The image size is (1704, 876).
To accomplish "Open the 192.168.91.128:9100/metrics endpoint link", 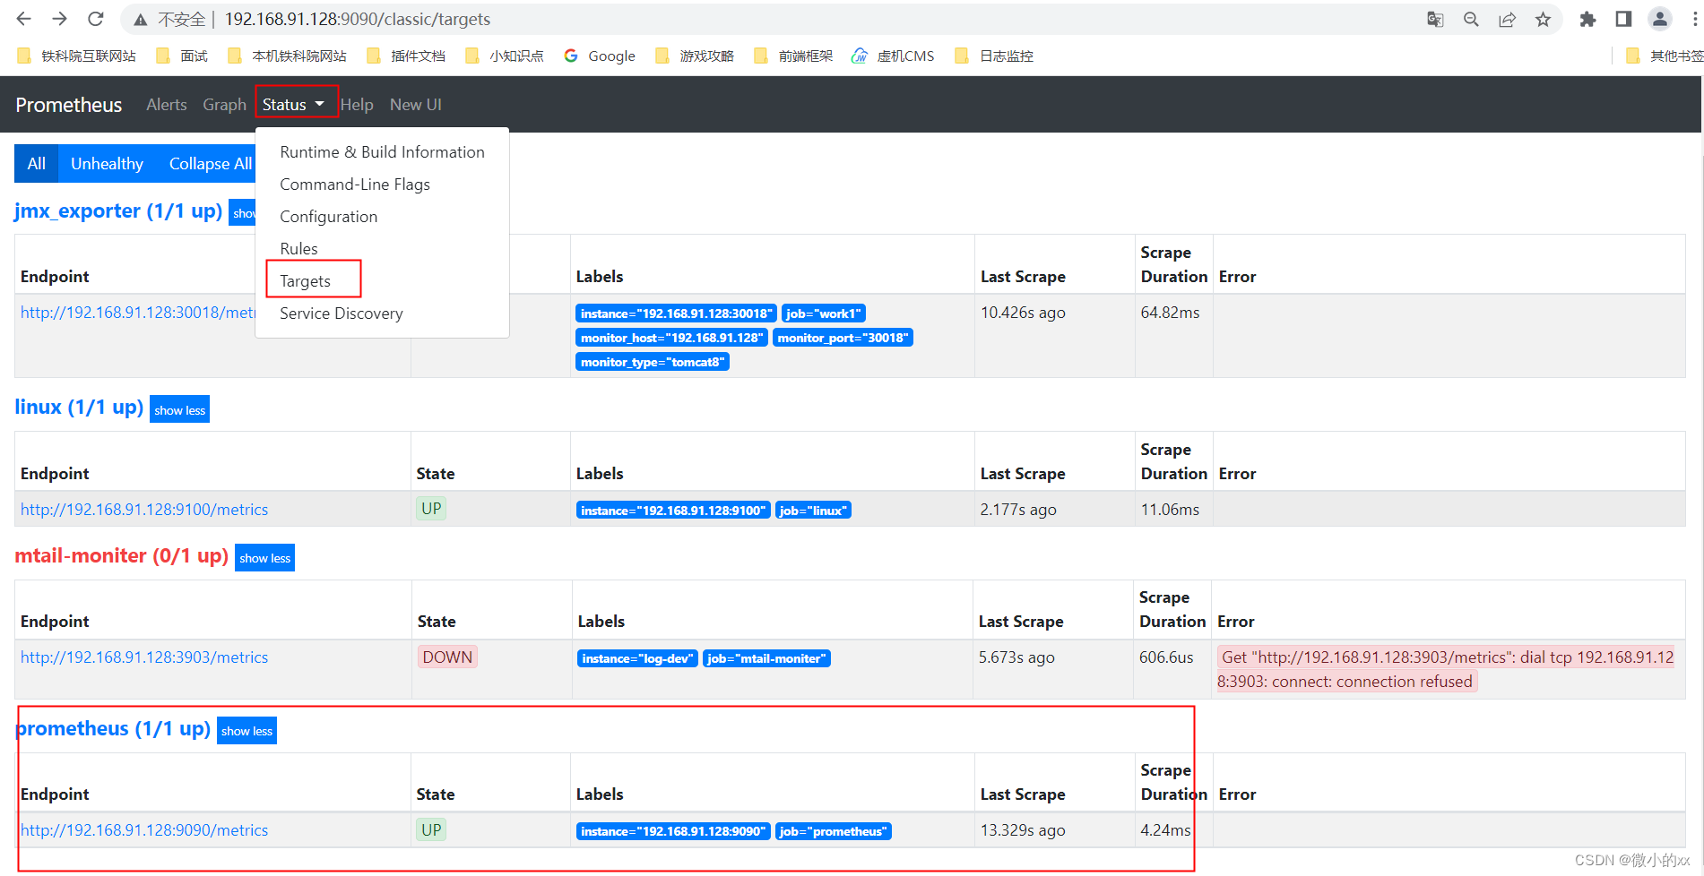I will 144,510.
